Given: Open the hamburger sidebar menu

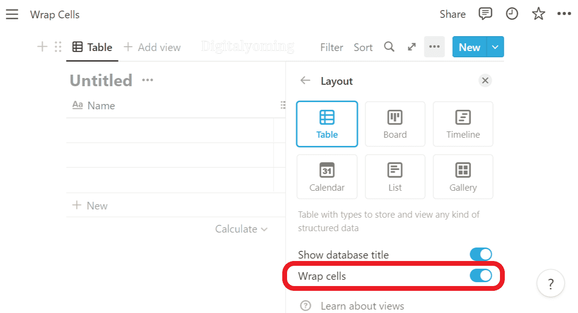Looking at the screenshot, I should point(12,14).
